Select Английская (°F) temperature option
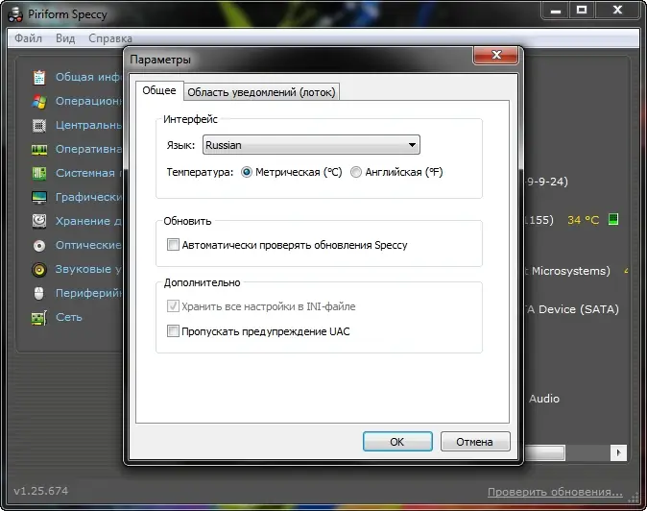Image resolution: width=647 pixels, height=511 pixels. click(x=396, y=172)
